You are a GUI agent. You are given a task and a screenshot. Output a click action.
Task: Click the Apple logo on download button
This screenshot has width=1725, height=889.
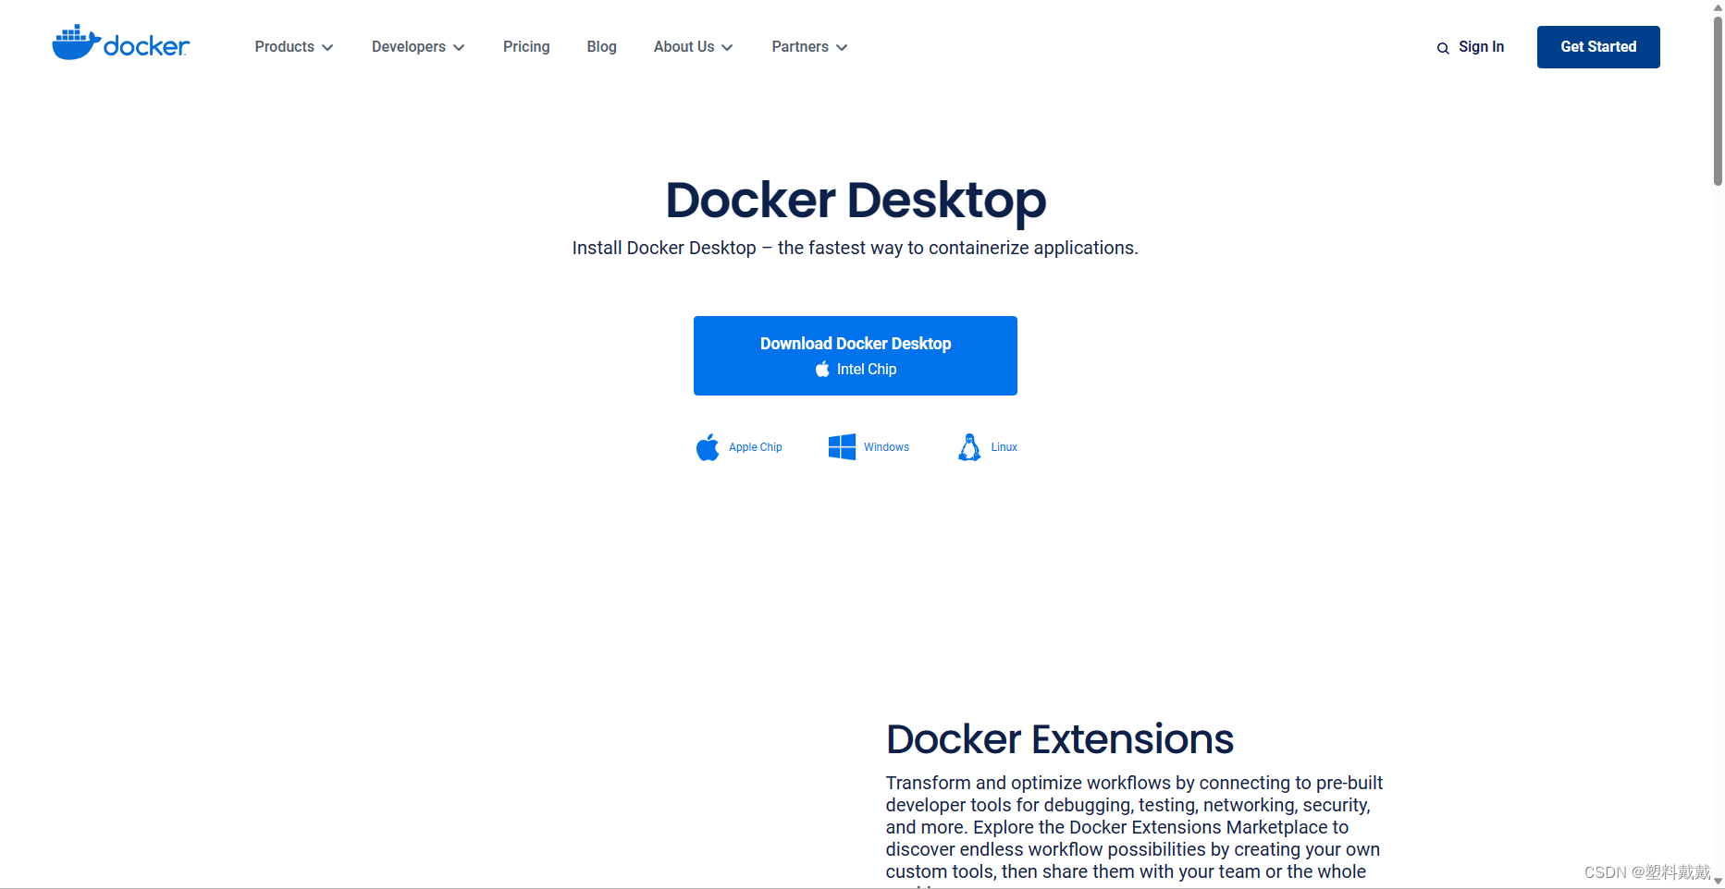[822, 369]
